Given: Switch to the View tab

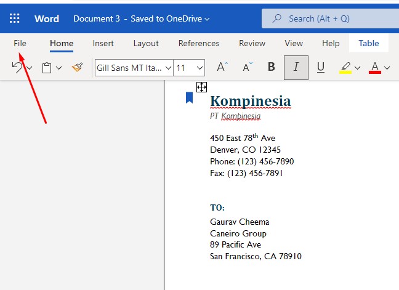Looking at the screenshot, I should (x=294, y=43).
